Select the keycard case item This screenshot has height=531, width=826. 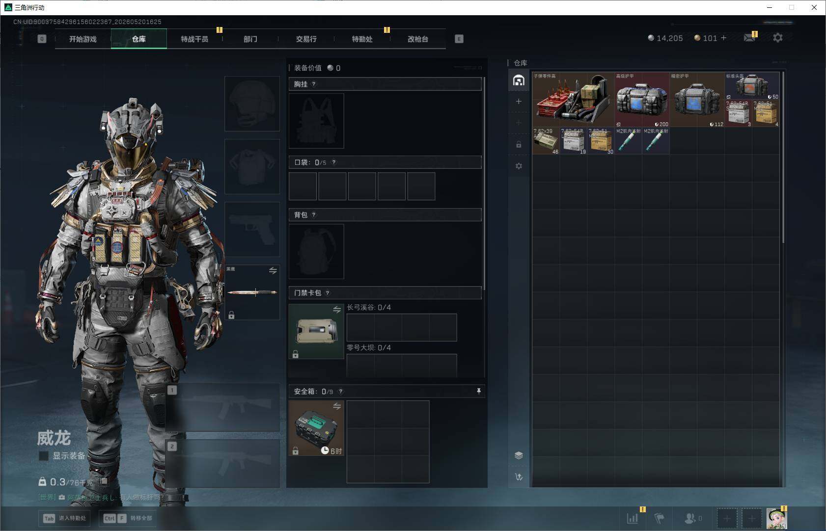click(316, 331)
